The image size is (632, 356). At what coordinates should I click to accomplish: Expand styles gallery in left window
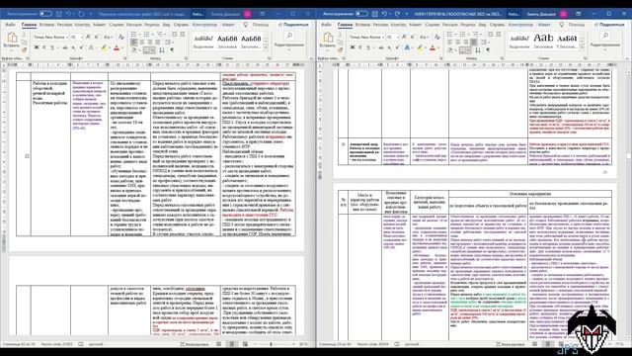[x=266, y=48]
